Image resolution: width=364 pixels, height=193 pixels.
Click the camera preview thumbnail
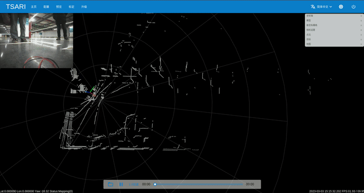coord(36,40)
